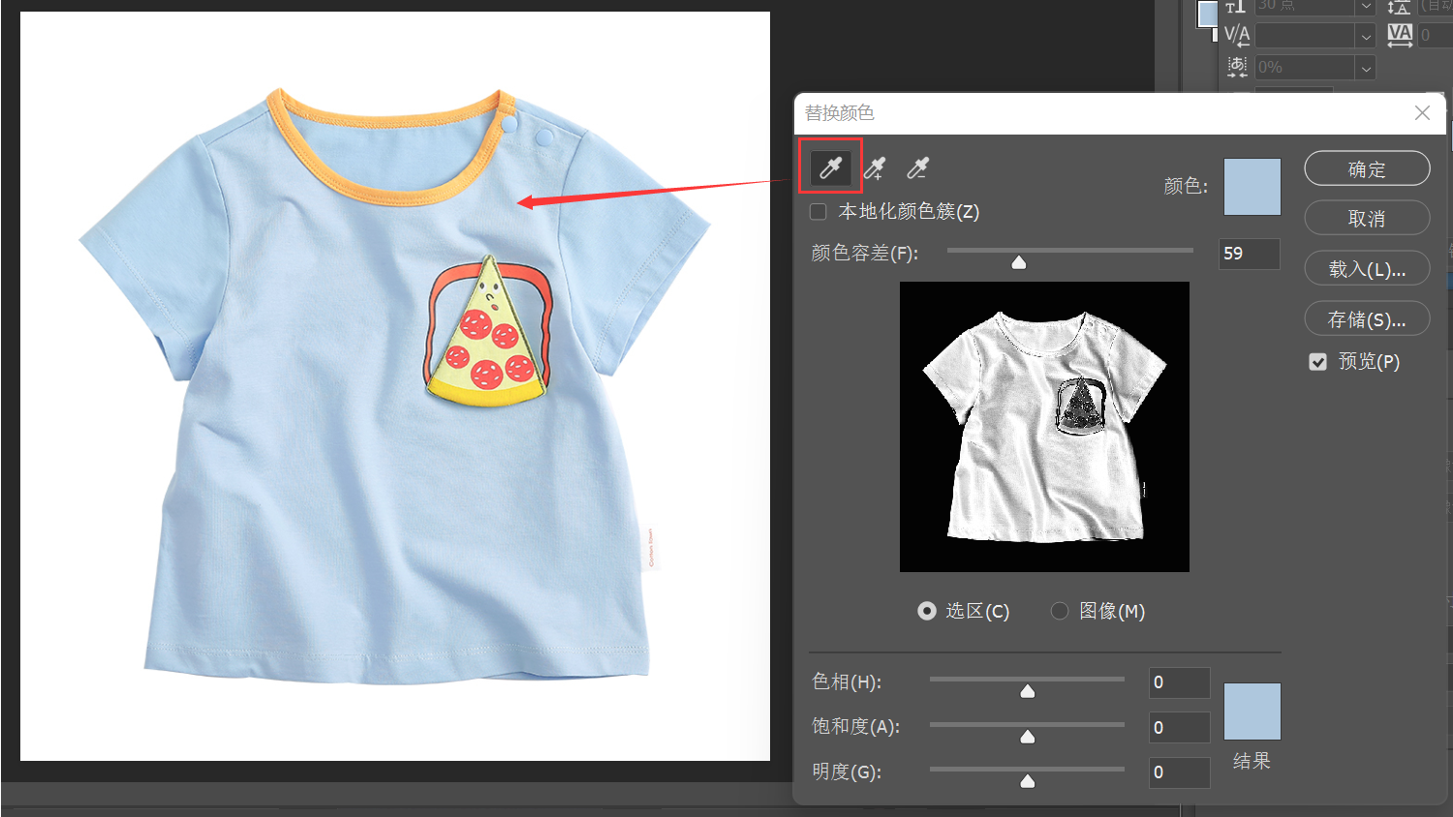
Task: Select the 选区(C) radio button
Action: coord(927,611)
